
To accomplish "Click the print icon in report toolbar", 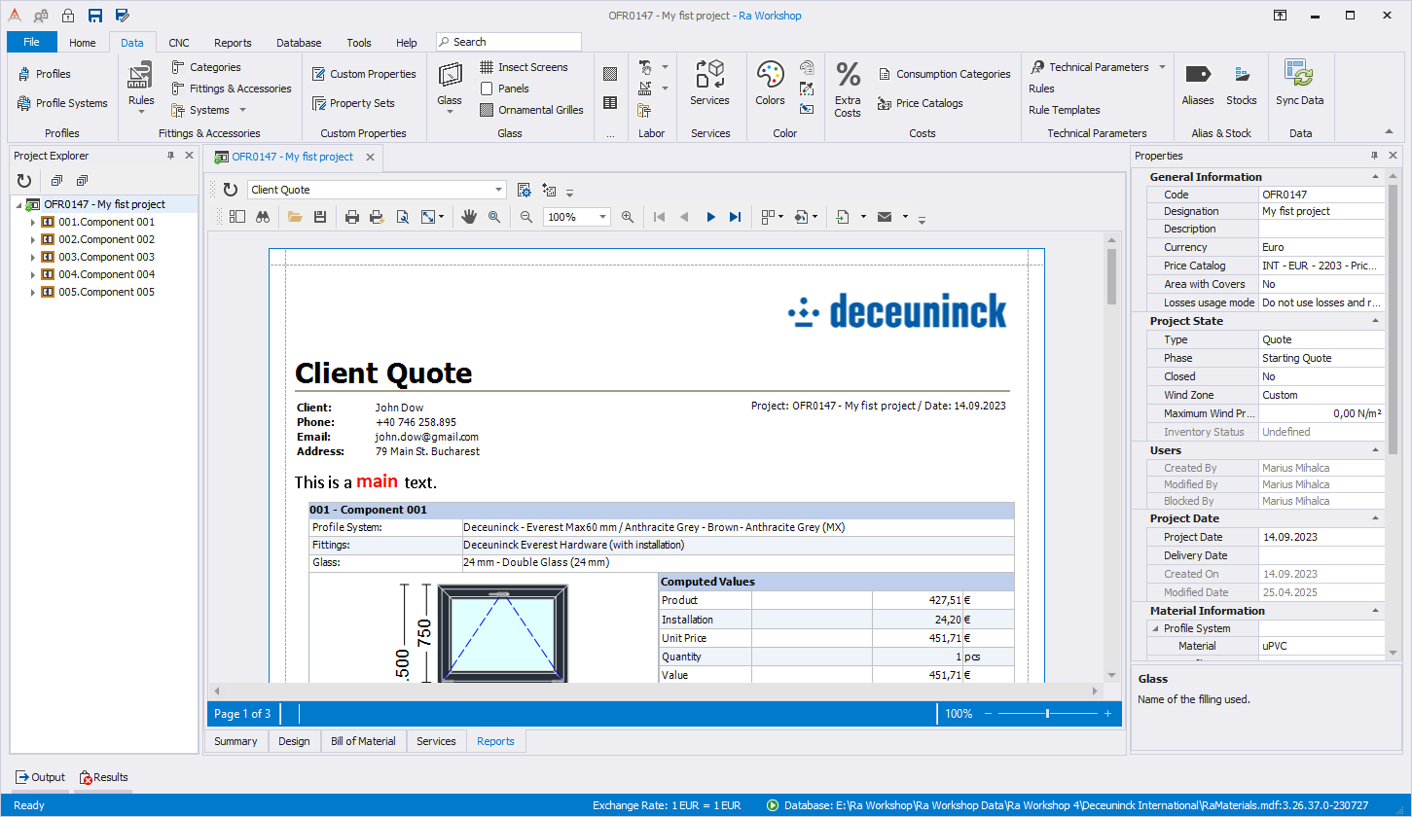I will (x=352, y=217).
